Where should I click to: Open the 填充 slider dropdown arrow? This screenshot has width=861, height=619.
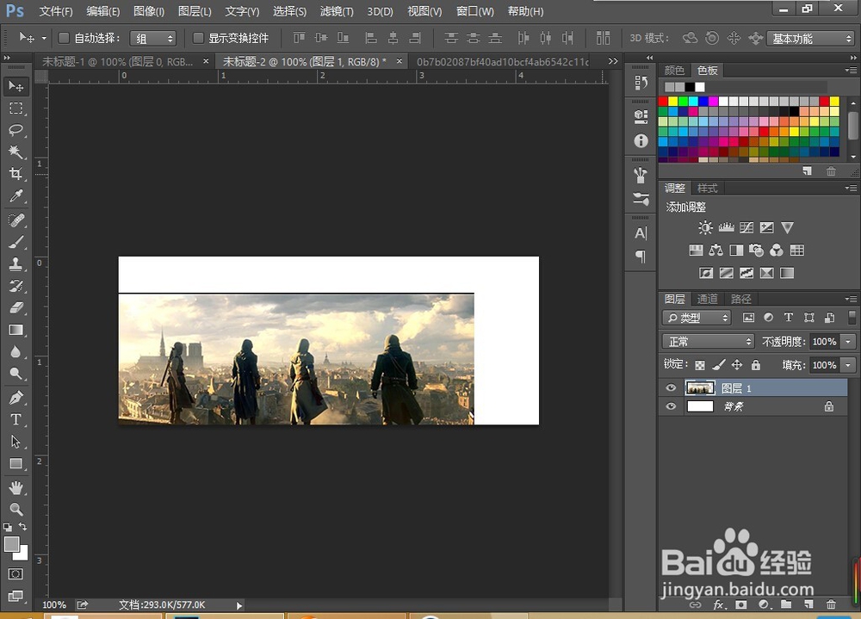[848, 365]
